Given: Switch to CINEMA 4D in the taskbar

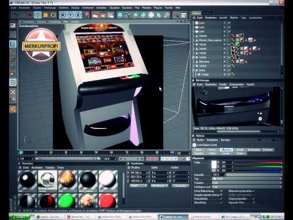Looking at the screenshot, I should tap(173, 217).
